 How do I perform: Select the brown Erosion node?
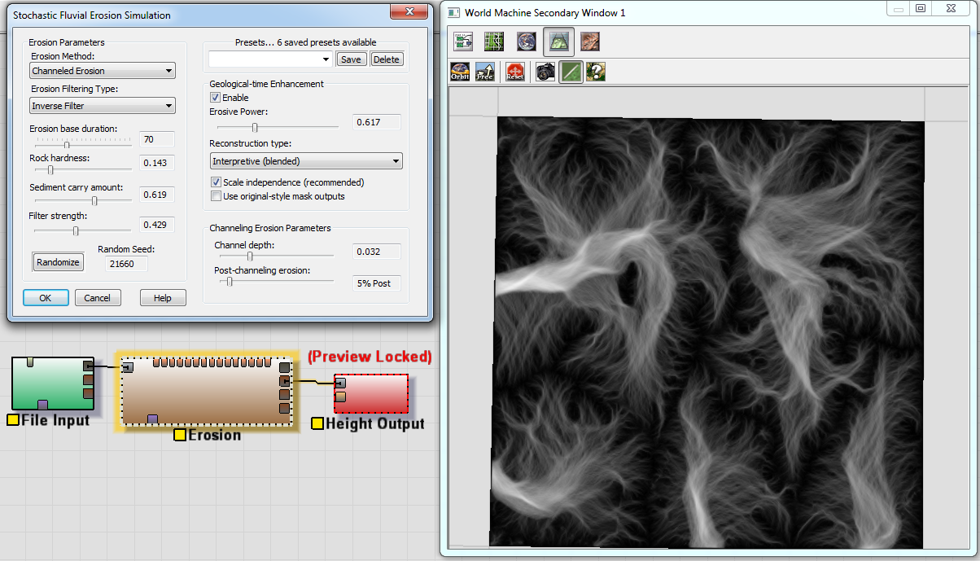(205, 391)
